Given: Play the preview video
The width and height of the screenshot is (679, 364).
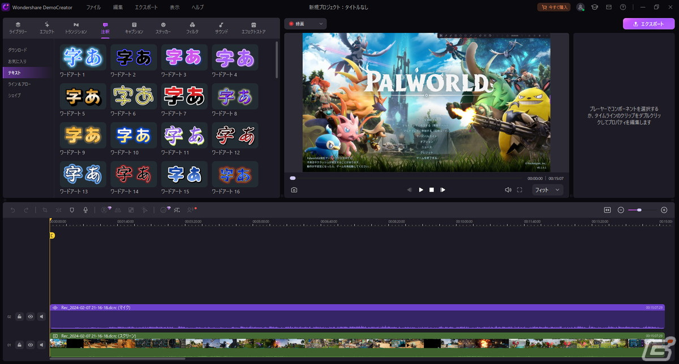Looking at the screenshot, I should pyautogui.click(x=420, y=190).
